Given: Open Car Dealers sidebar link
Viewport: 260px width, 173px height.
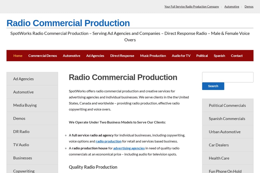Looking at the screenshot, I should pyautogui.click(x=228, y=145).
